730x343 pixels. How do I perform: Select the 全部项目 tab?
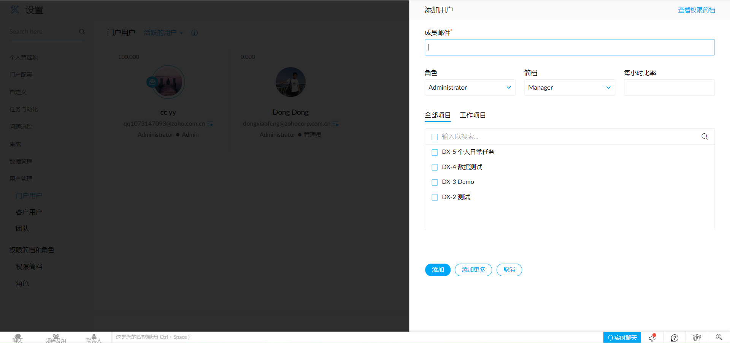(x=438, y=115)
